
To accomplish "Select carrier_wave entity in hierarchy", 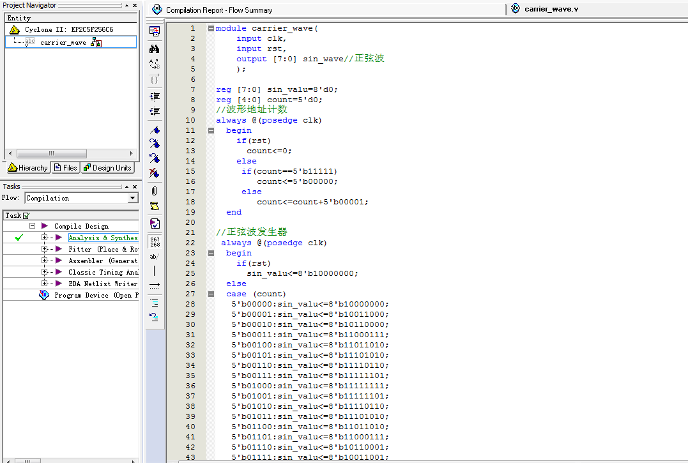I will (x=63, y=42).
